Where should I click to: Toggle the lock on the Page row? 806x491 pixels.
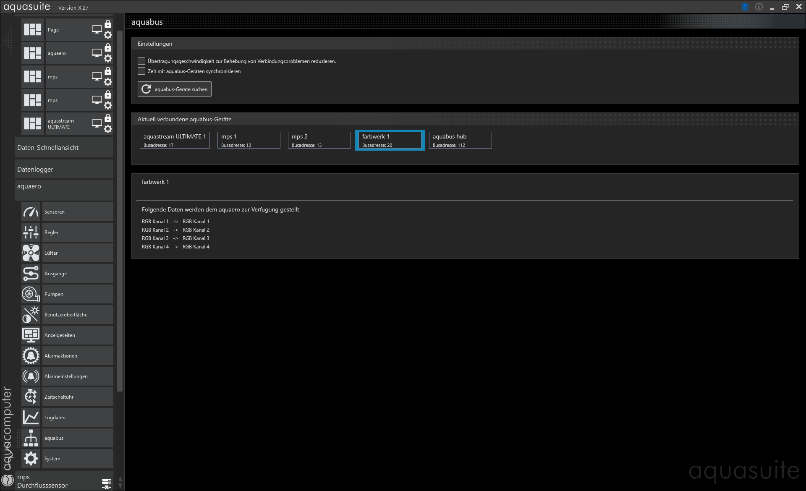point(108,24)
